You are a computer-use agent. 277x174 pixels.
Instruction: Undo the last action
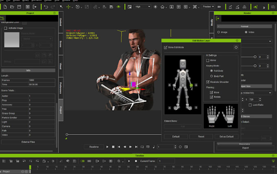pyautogui.click(x=46, y=7)
